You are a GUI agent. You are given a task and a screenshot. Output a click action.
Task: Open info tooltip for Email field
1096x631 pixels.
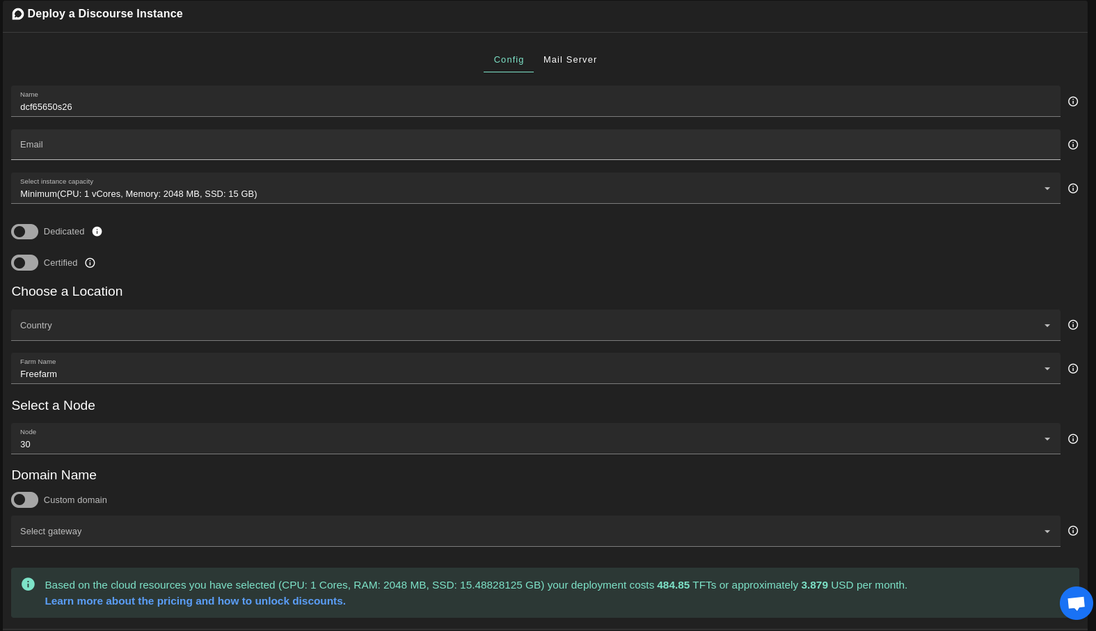(1073, 145)
